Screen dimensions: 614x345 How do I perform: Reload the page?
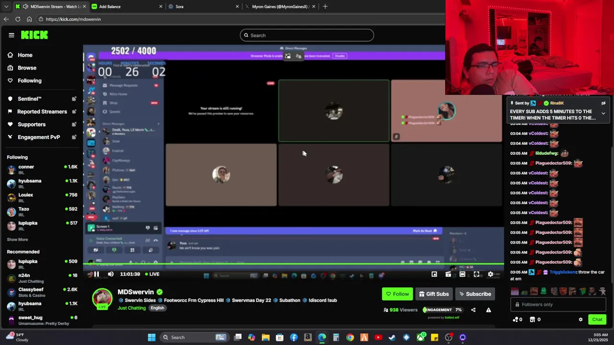click(18, 19)
